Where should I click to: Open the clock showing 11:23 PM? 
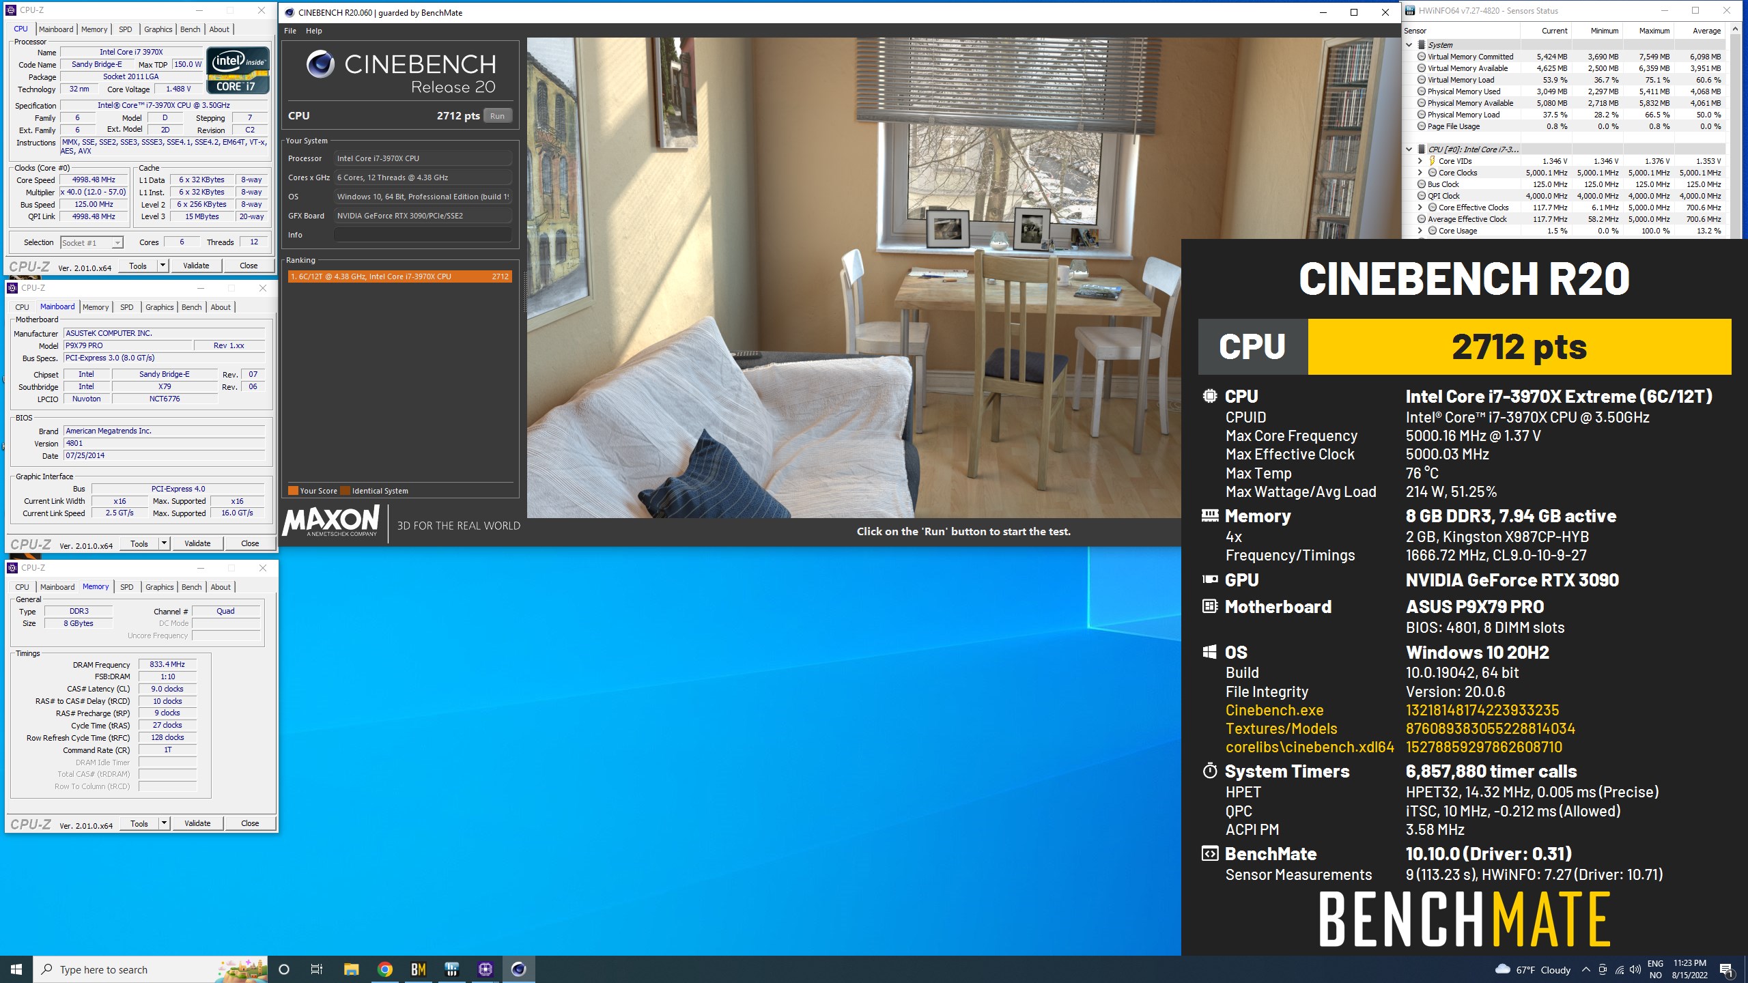[1689, 969]
